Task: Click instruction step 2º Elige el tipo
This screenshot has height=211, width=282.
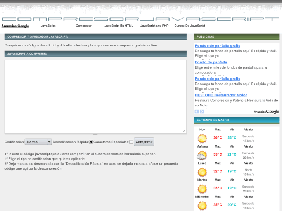Action: (x=45, y=159)
